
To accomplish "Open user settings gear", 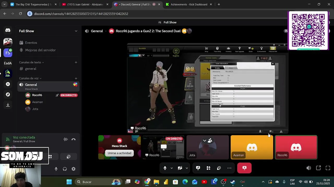I will point(74,169).
